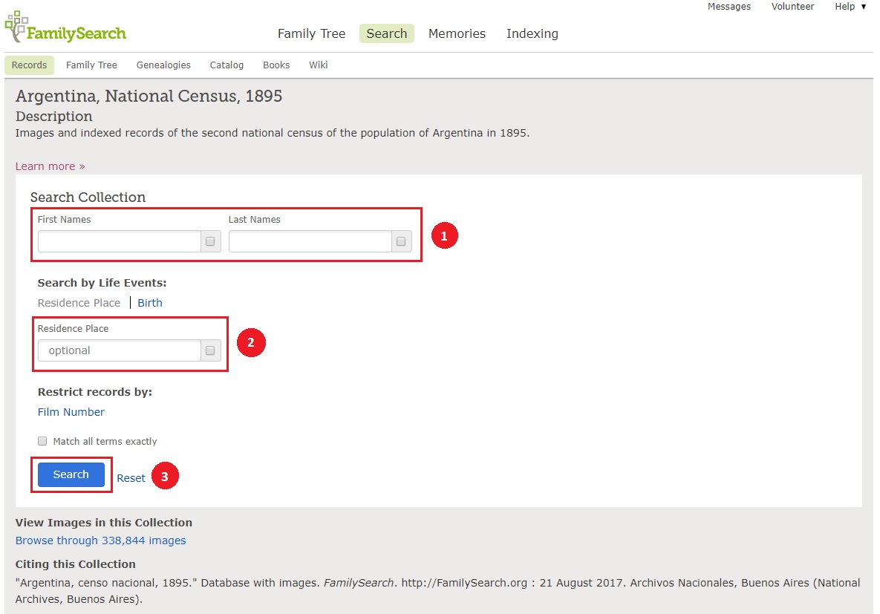Click the Argentina, National Census, 1895 heading

149,96
